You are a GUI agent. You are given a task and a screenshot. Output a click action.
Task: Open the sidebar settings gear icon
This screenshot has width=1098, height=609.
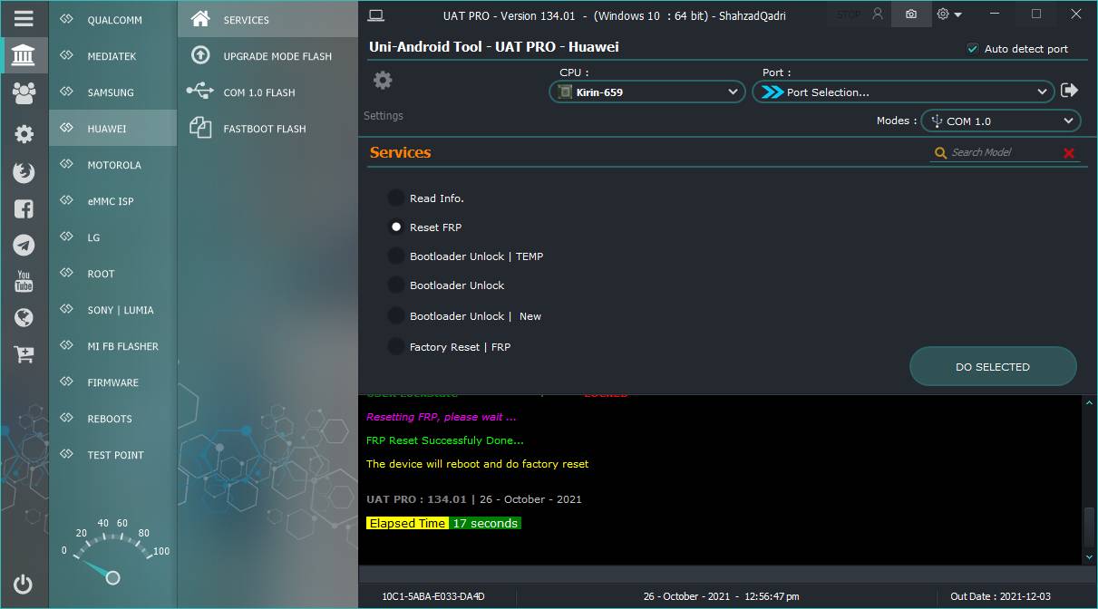[24, 134]
